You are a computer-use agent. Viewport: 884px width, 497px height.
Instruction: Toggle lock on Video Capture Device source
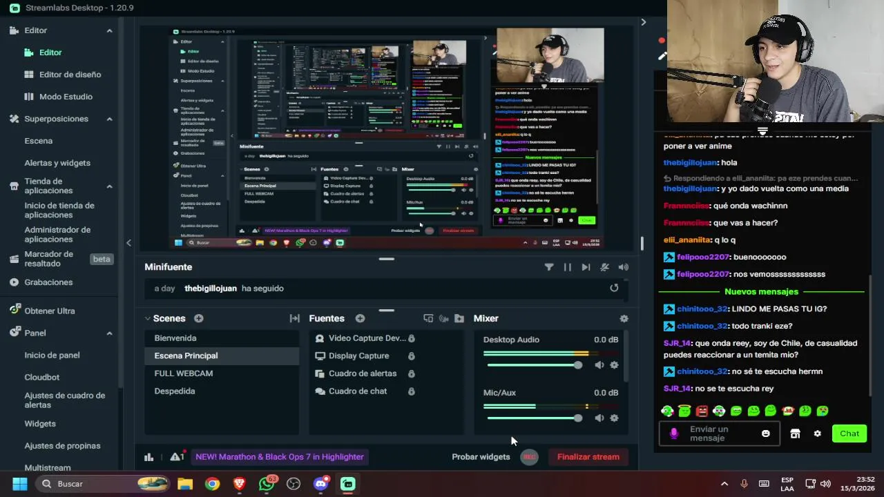point(412,338)
